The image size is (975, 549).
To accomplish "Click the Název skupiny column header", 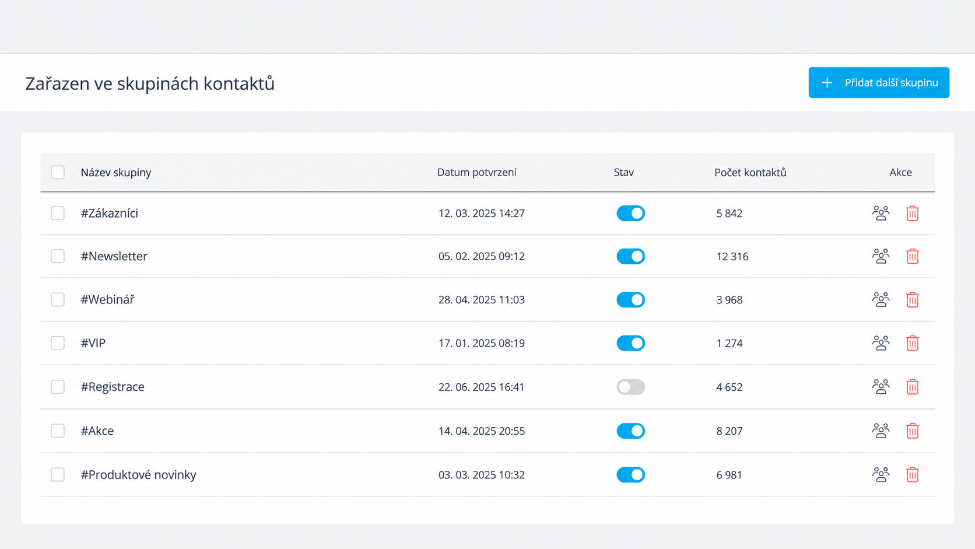I will click(x=116, y=172).
